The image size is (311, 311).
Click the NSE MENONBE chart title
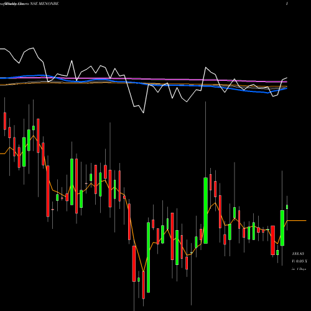[44, 4]
